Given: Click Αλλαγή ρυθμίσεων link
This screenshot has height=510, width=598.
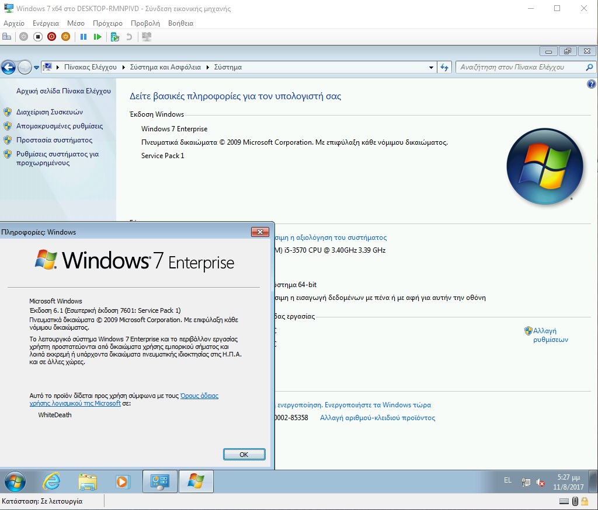Looking at the screenshot, I should tap(550, 335).
